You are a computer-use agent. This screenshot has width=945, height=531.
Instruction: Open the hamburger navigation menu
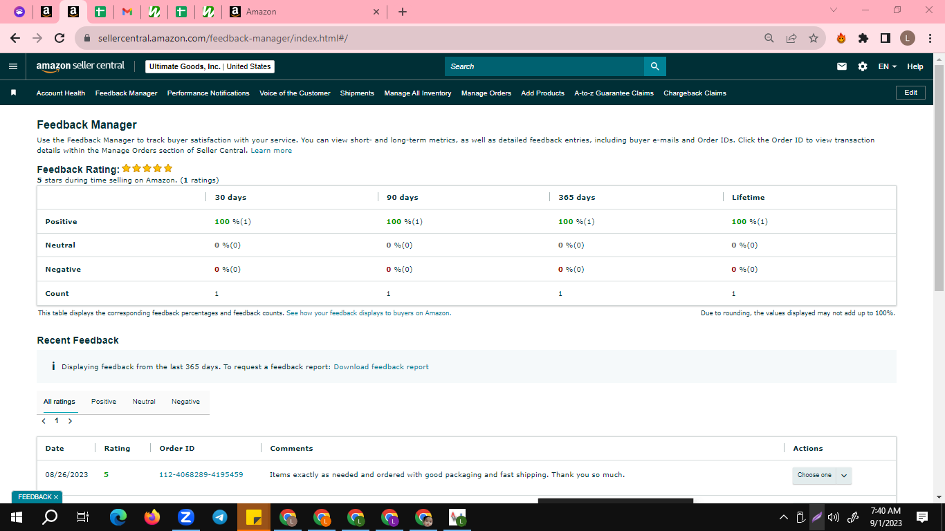click(13, 66)
